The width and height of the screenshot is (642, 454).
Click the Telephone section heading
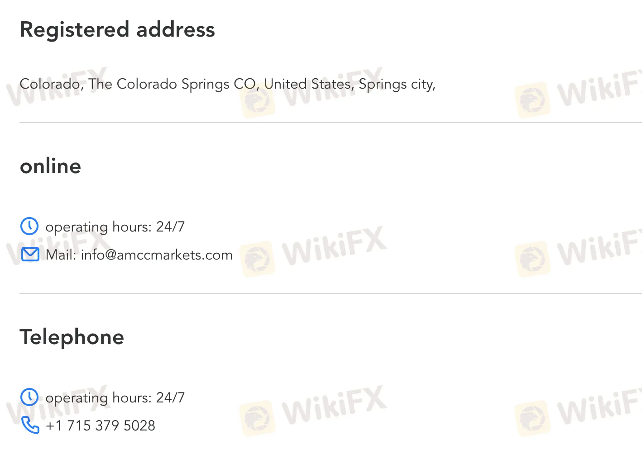(72, 337)
